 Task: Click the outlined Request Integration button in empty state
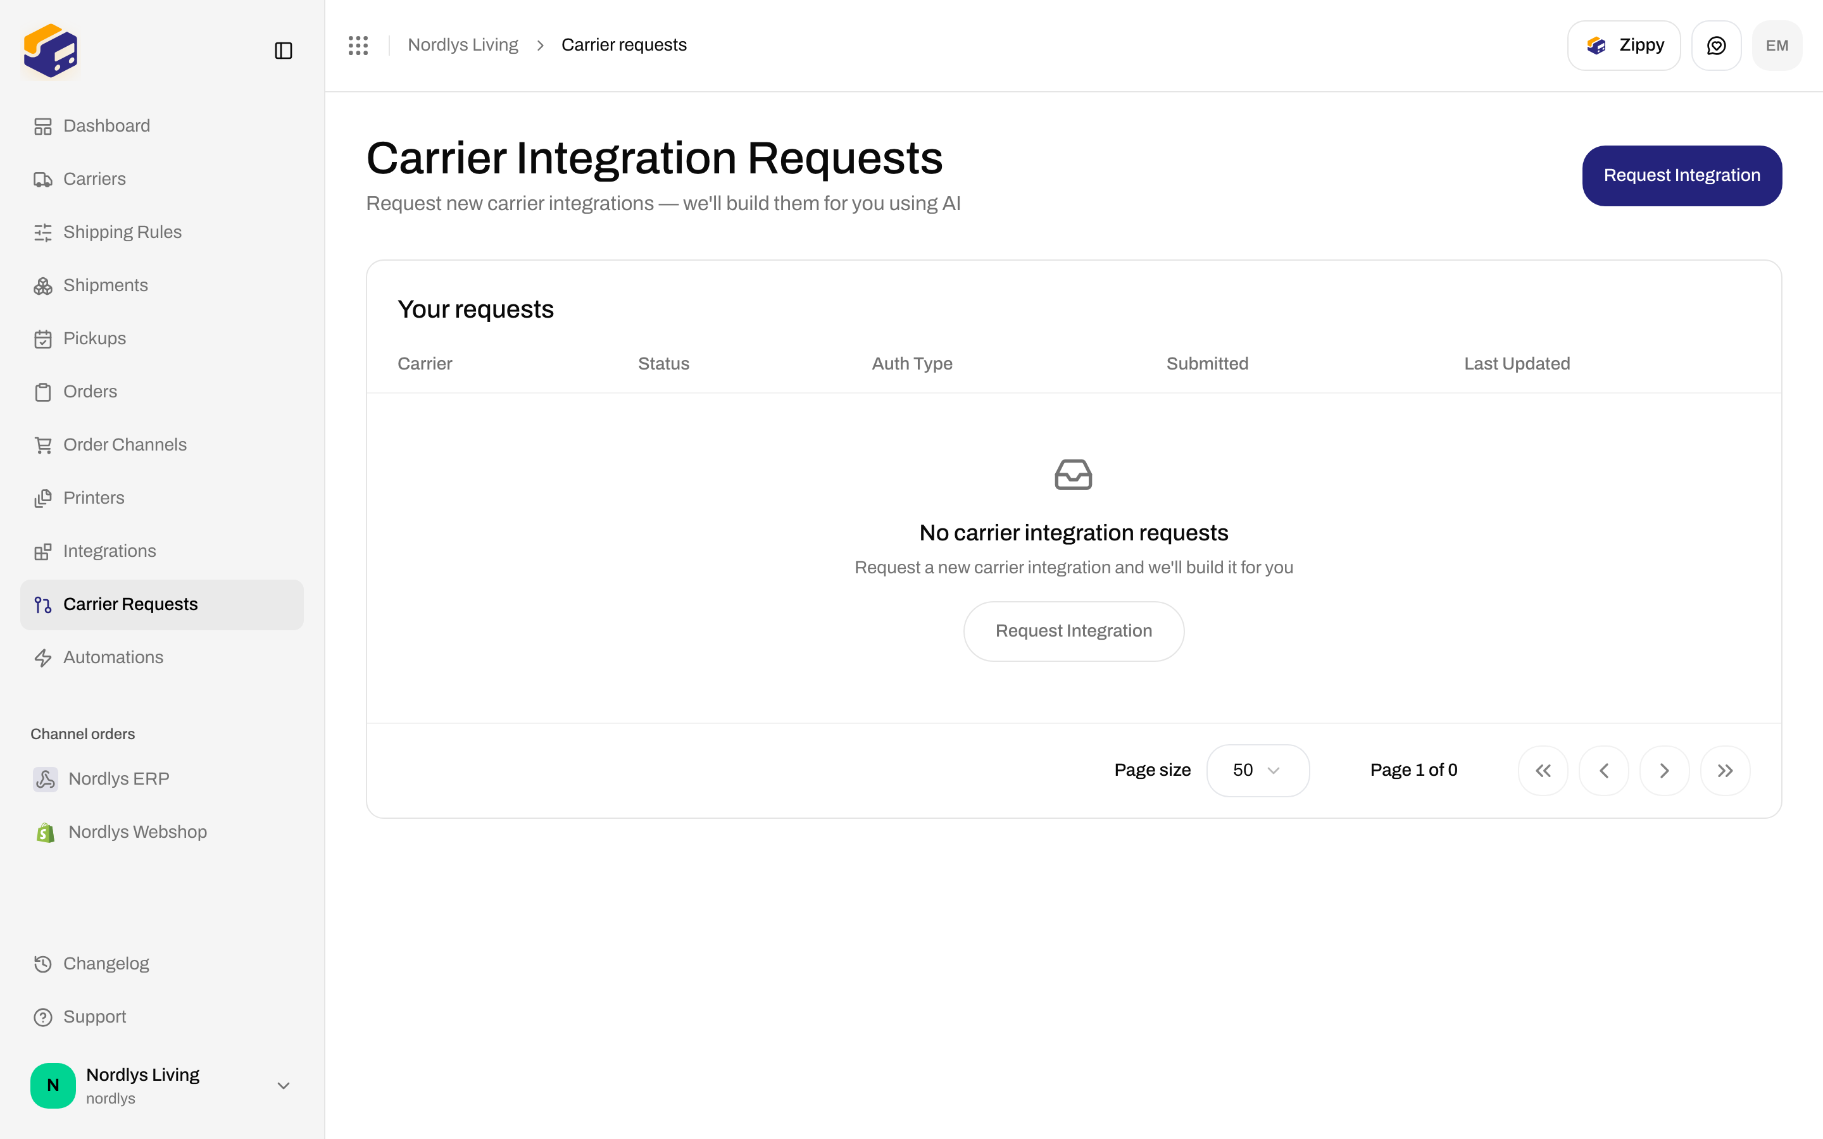tap(1074, 632)
